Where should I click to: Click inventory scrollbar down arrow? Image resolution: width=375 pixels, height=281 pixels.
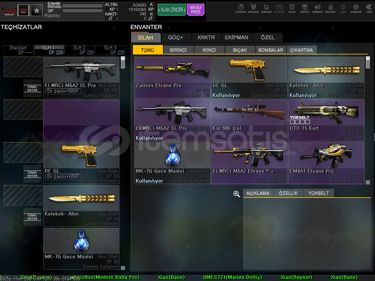(x=368, y=182)
